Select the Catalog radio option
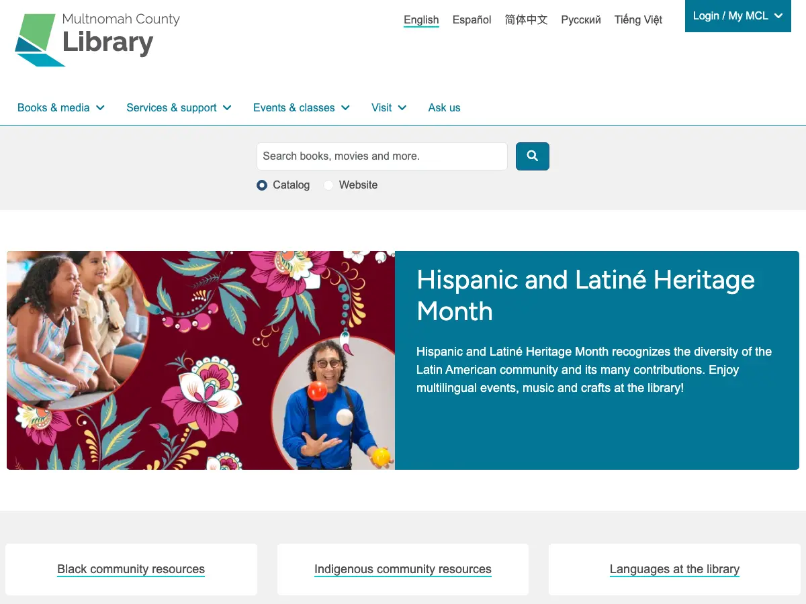The height and width of the screenshot is (604, 806). point(262,185)
